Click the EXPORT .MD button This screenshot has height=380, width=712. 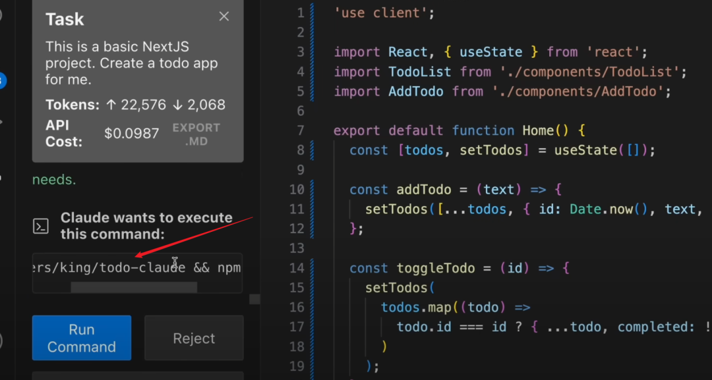(x=196, y=134)
